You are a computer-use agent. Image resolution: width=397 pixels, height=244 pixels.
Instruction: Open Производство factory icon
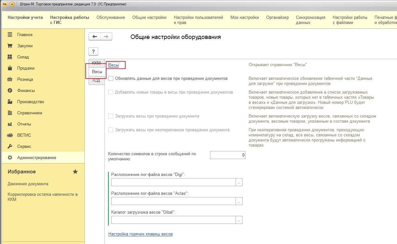coord(10,102)
